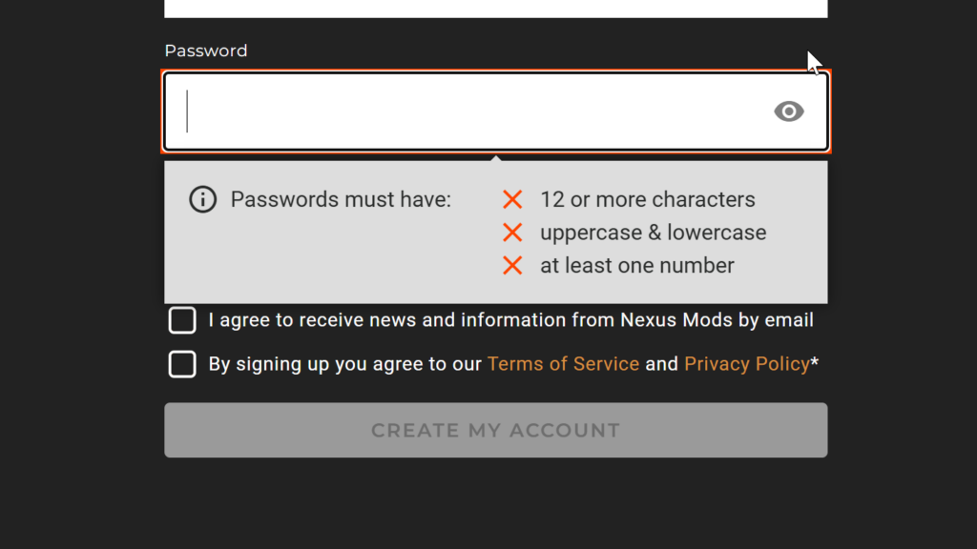Viewport: 977px width, 549px height.
Task: Enable the Nexus Mods email news checkbox
Action: coord(182,320)
